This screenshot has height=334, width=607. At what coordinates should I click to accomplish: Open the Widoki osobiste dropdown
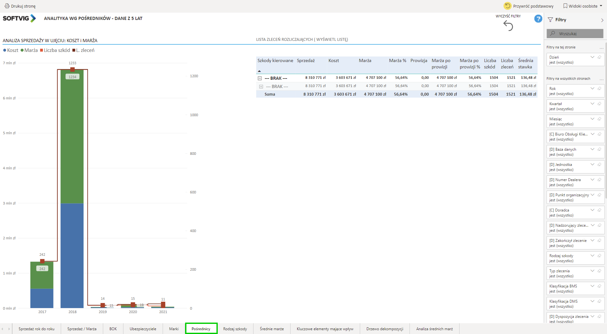(x=583, y=6)
